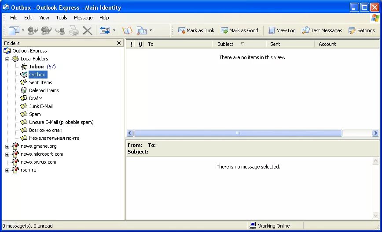Click the Outbox folder icon
382x232 pixels.
point(24,75)
